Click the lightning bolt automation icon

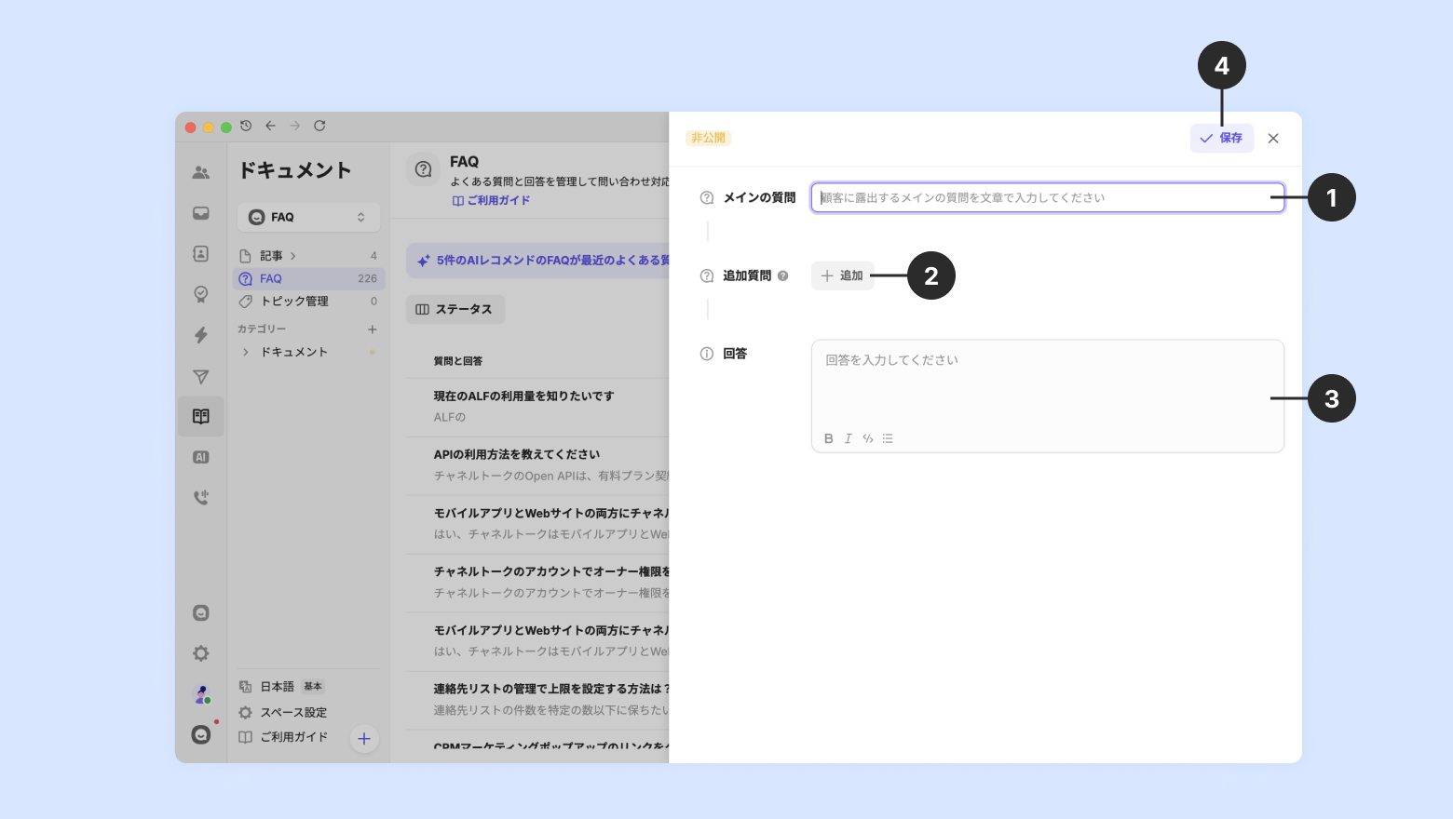click(200, 335)
